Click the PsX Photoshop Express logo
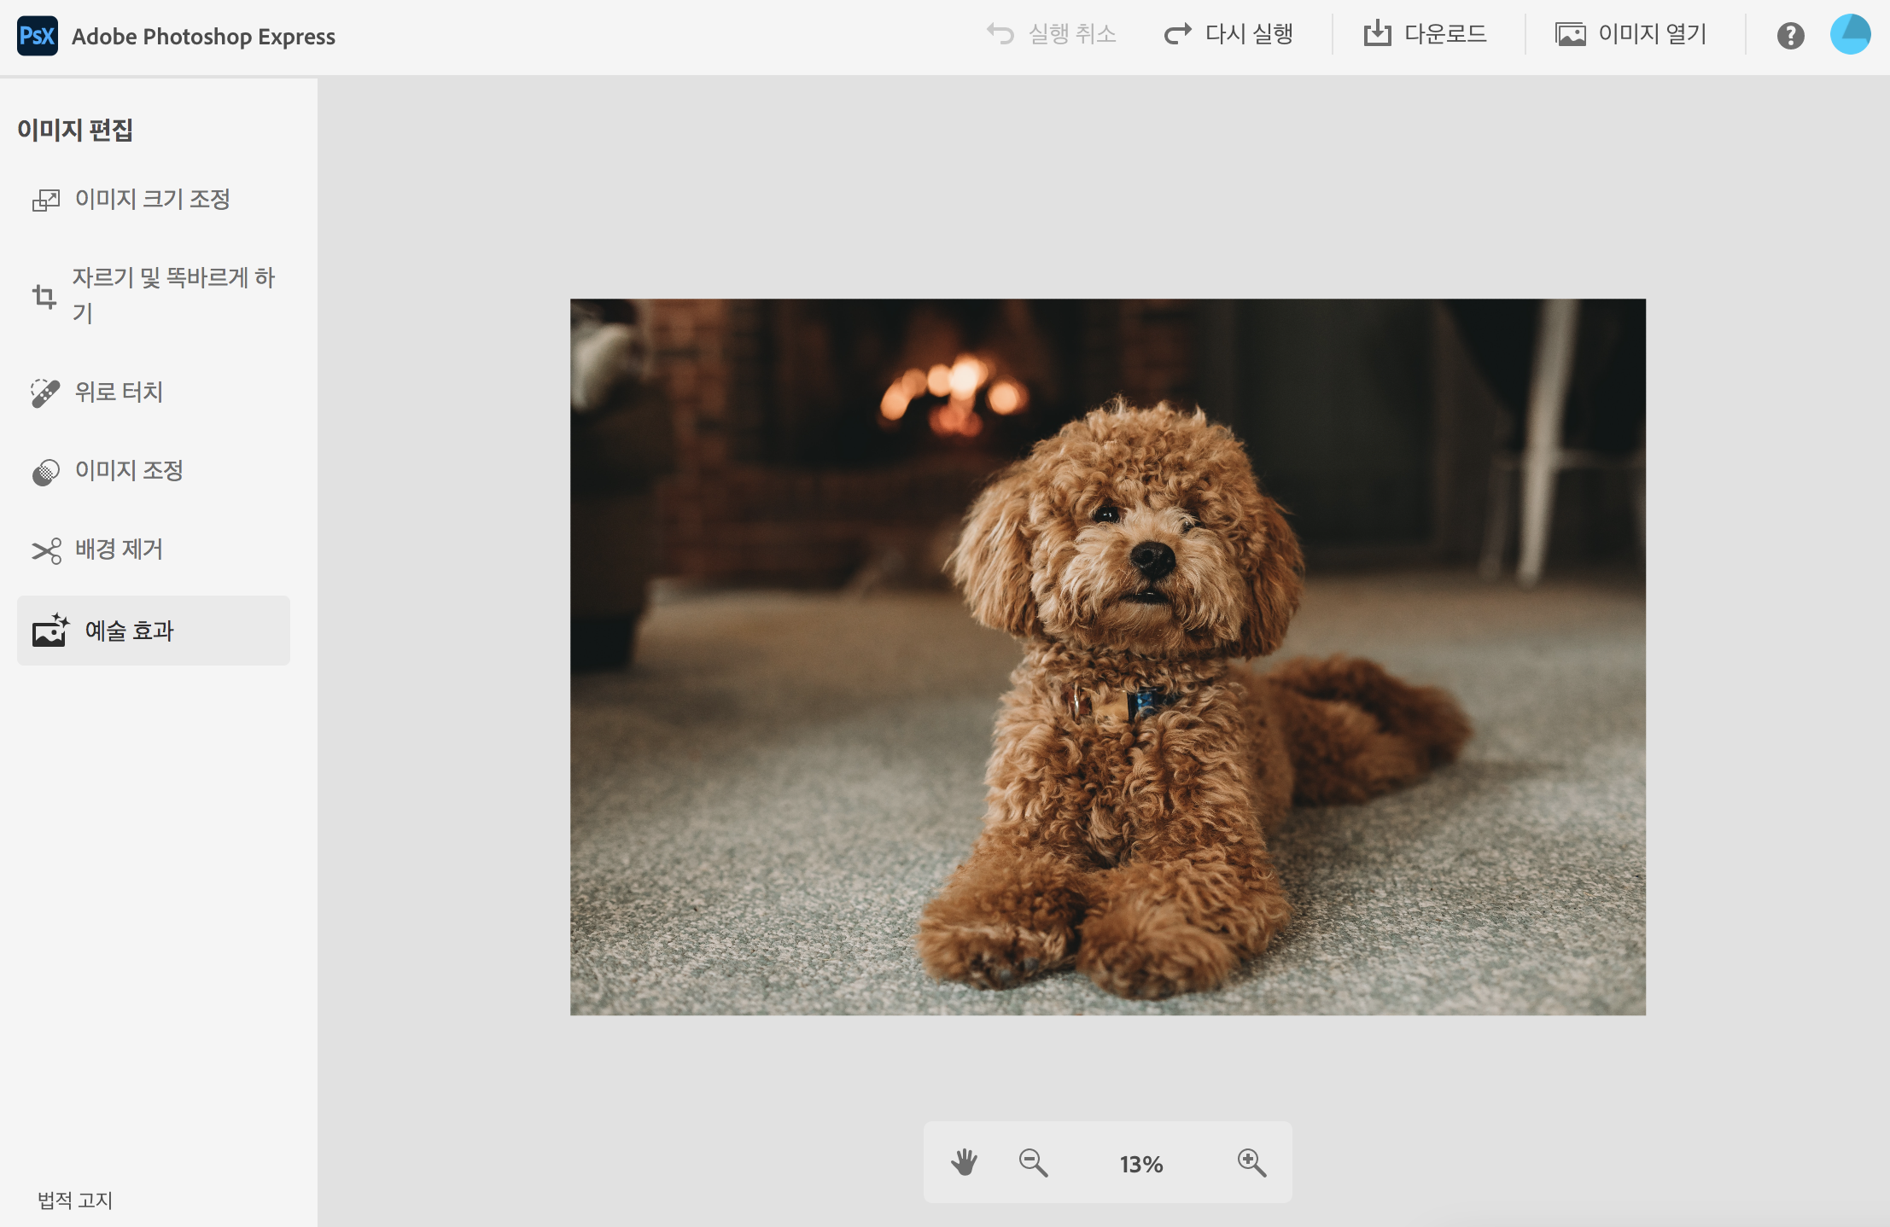 (x=38, y=36)
